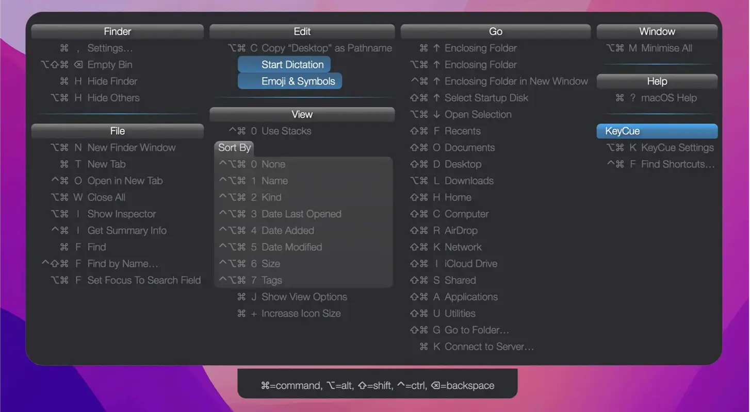This screenshot has height=412, width=750.
Task: Click Connect to Server… item
Action: point(488,347)
